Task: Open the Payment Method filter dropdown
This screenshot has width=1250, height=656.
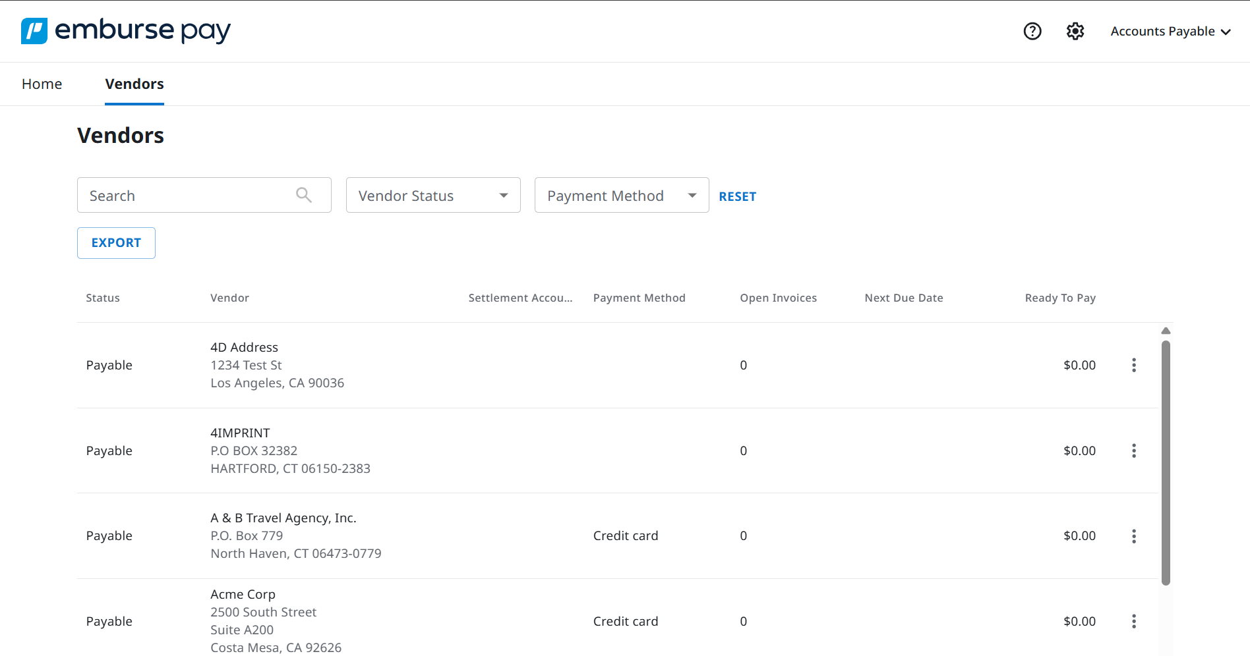Action: 620,195
